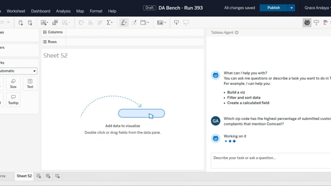Image resolution: width=331 pixels, height=186 pixels.
Task: Click the Download toolbar icon
Action: tap(176, 23)
